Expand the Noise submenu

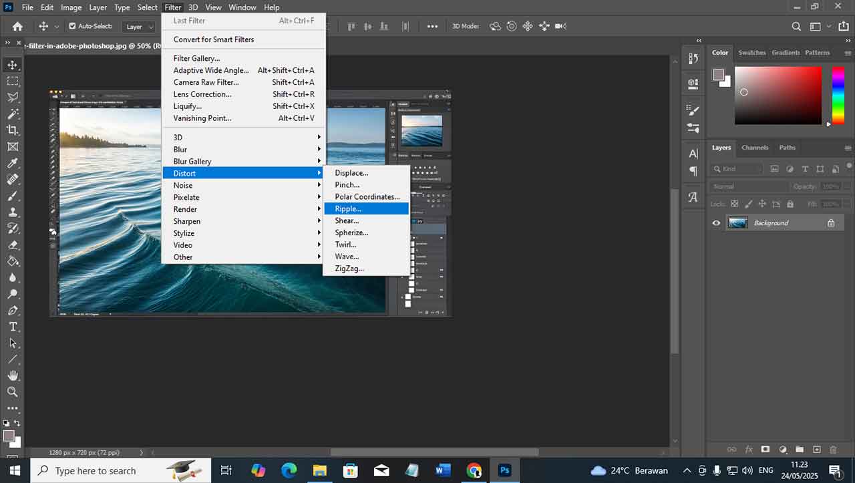[x=243, y=186]
